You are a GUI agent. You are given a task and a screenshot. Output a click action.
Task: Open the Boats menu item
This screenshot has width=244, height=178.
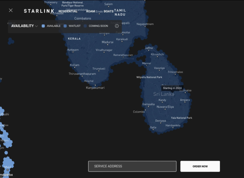click(x=108, y=11)
